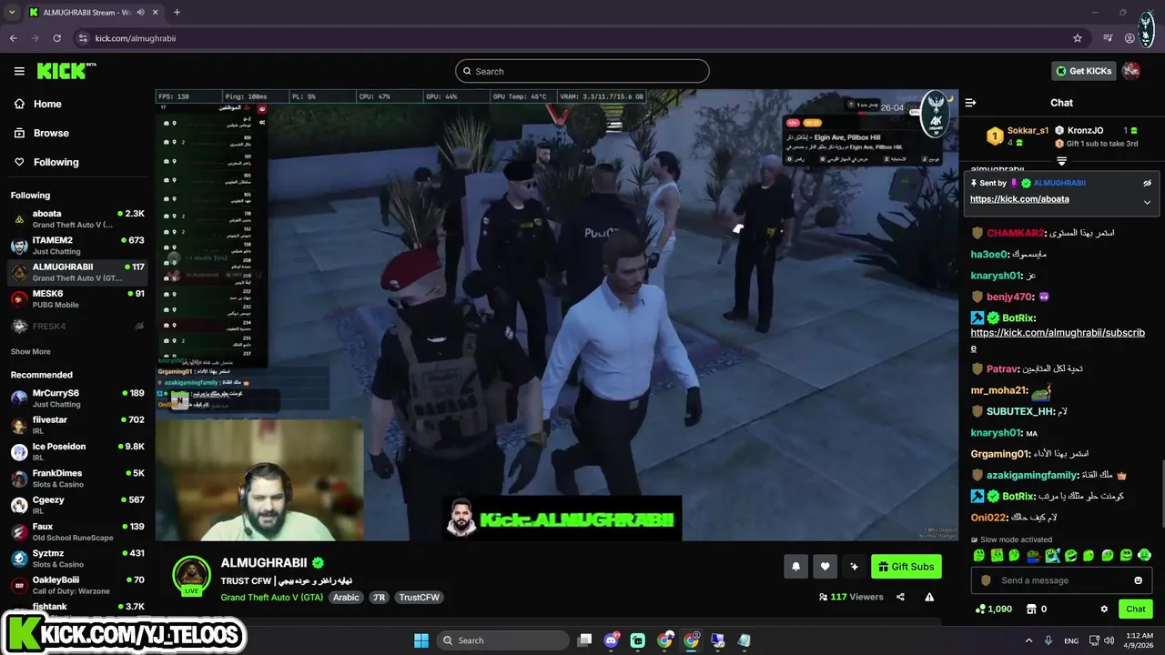Image resolution: width=1165 pixels, height=655 pixels.
Task: Open Windows taskbar Search box
Action: click(502, 640)
